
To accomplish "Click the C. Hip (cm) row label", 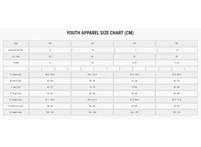I will (16, 87).
